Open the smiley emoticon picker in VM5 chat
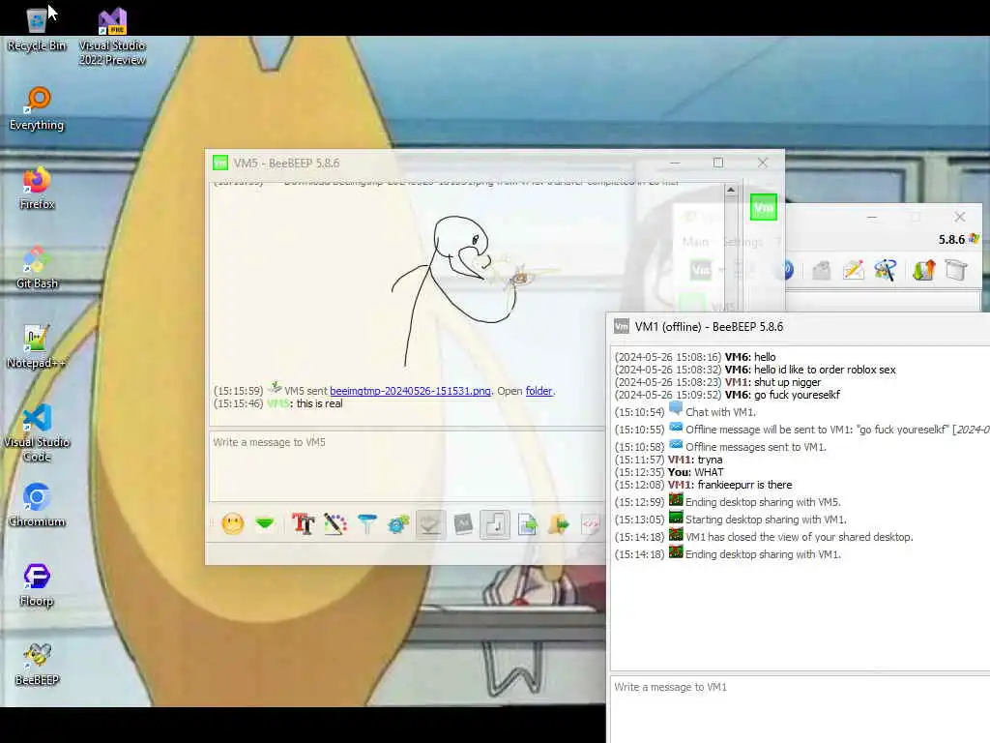990x743 pixels. (233, 523)
